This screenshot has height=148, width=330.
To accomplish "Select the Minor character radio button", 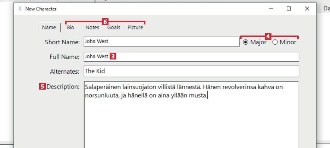I will 275,42.
